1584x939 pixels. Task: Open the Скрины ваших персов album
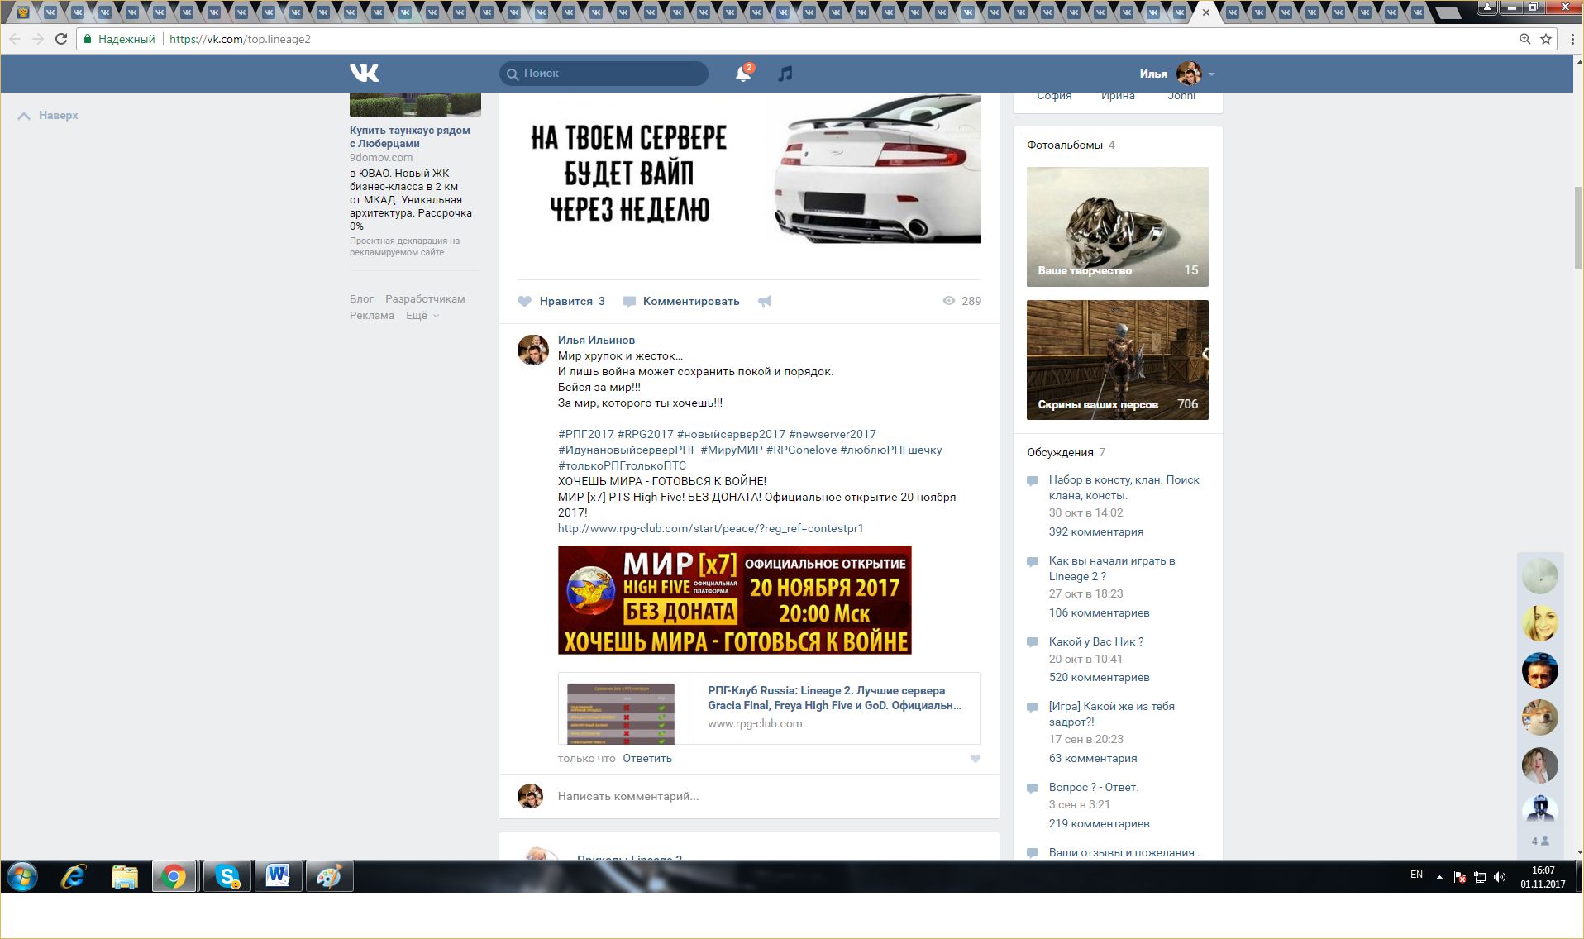(x=1118, y=360)
